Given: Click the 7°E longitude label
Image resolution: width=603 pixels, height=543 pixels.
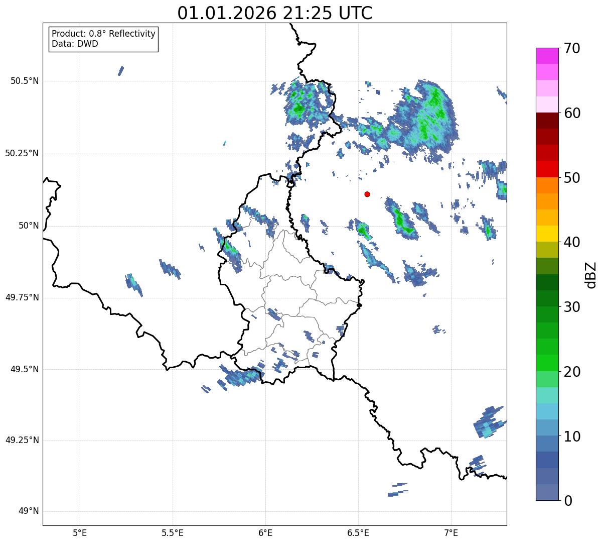Looking at the screenshot, I should click(451, 533).
